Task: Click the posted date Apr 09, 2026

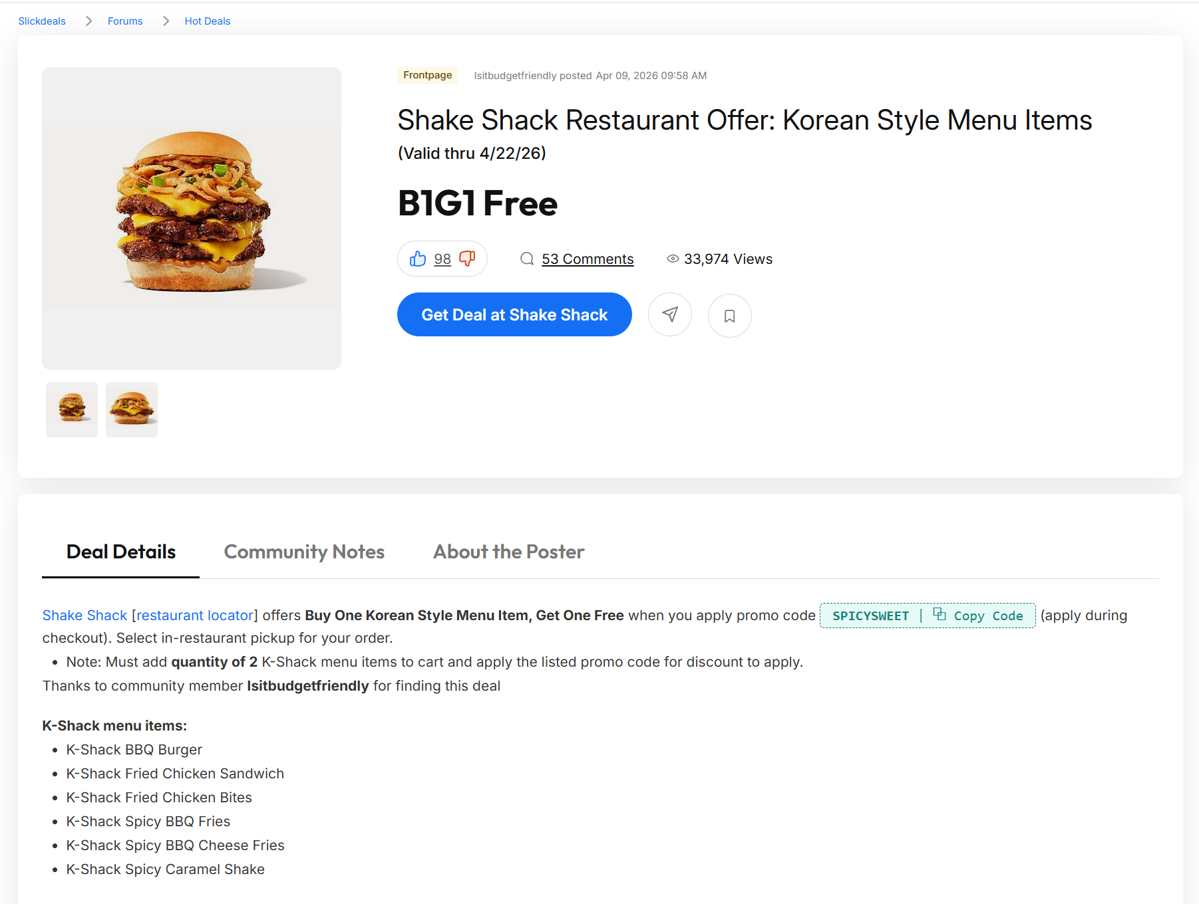Action: click(651, 76)
